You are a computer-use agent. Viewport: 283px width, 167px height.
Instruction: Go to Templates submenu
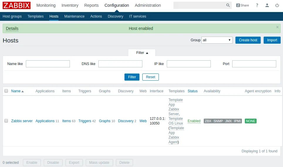(35, 16)
